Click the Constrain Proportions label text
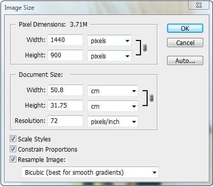 (48, 150)
